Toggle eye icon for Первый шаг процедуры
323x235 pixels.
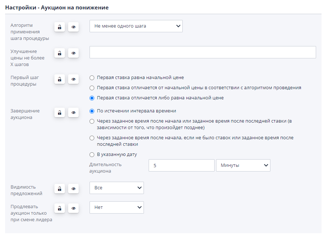74,79
